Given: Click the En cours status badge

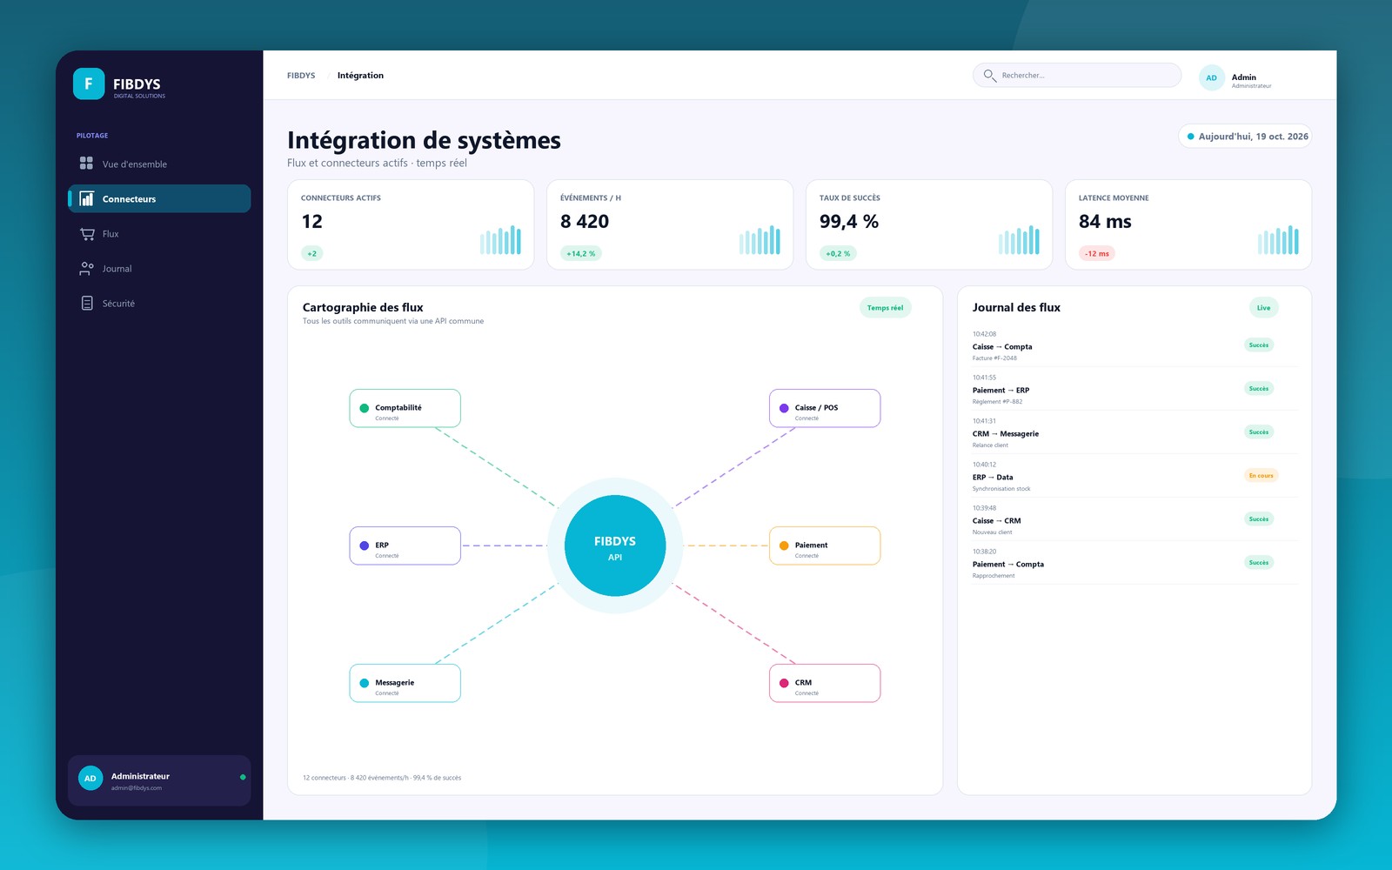Looking at the screenshot, I should (x=1261, y=475).
